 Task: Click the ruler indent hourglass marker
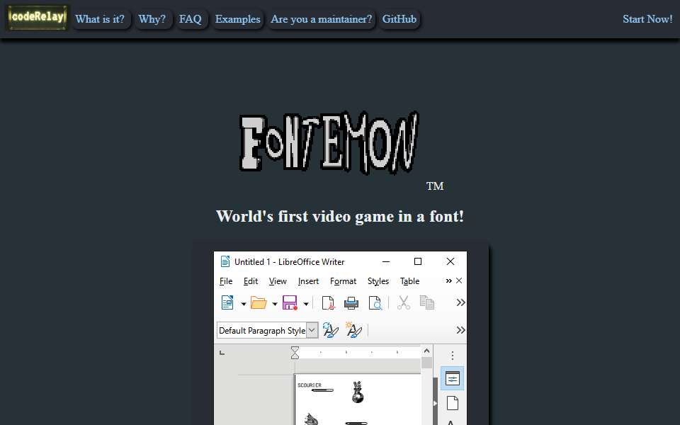tap(295, 353)
